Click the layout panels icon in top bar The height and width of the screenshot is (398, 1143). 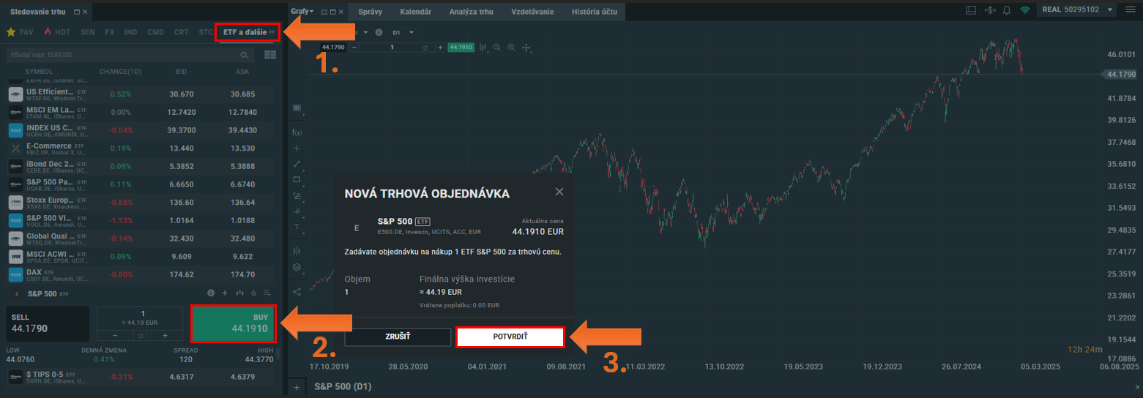coord(972,10)
